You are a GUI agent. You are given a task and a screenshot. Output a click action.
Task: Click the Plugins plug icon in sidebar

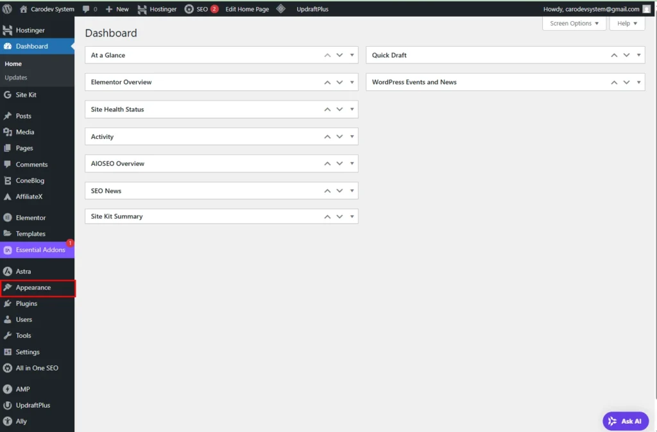[8, 304]
